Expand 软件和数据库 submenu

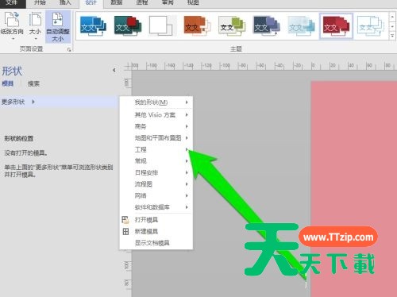156,206
